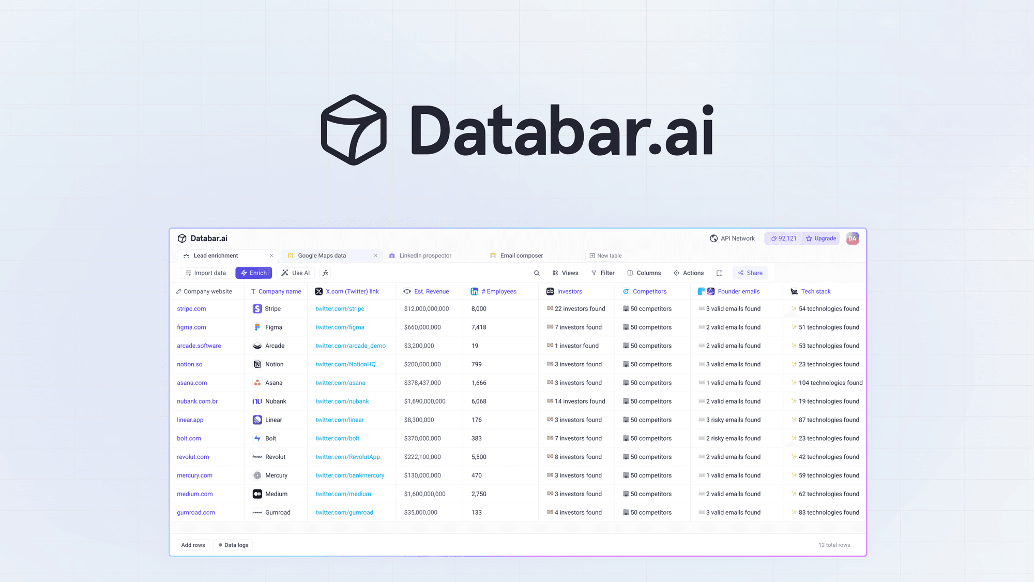The height and width of the screenshot is (582, 1034).
Task: Click the LinkedIn icon in the # Employees header
Action: pos(474,291)
